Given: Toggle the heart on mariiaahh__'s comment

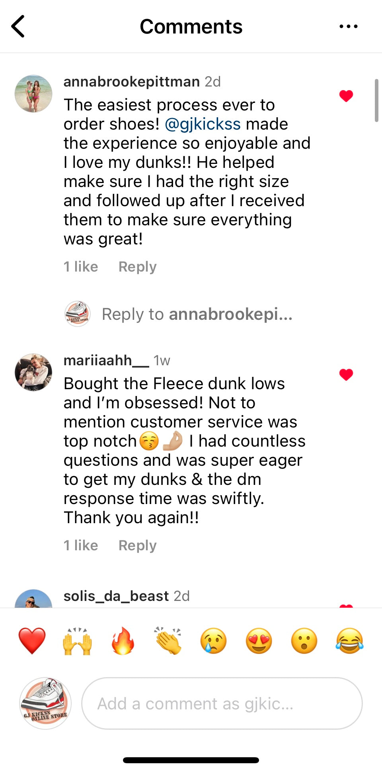Looking at the screenshot, I should click(x=346, y=375).
